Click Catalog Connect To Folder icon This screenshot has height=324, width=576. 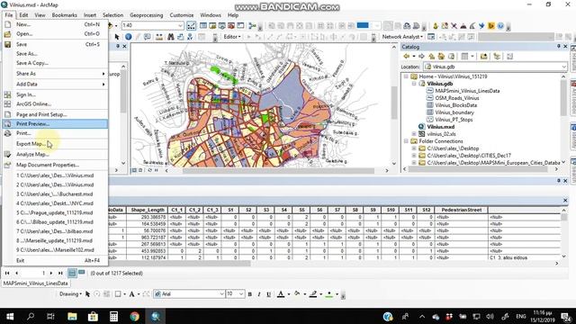[484, 56]
